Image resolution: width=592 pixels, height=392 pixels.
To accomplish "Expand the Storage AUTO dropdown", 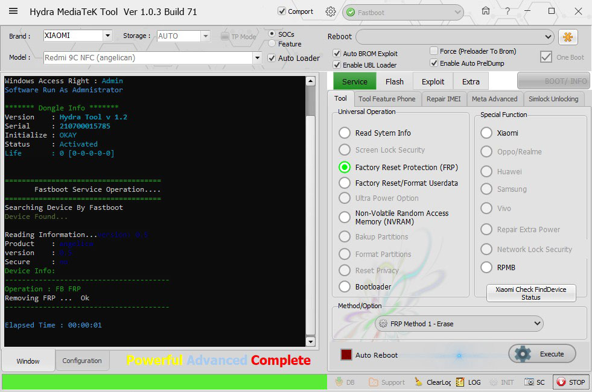I will point(205,36).
